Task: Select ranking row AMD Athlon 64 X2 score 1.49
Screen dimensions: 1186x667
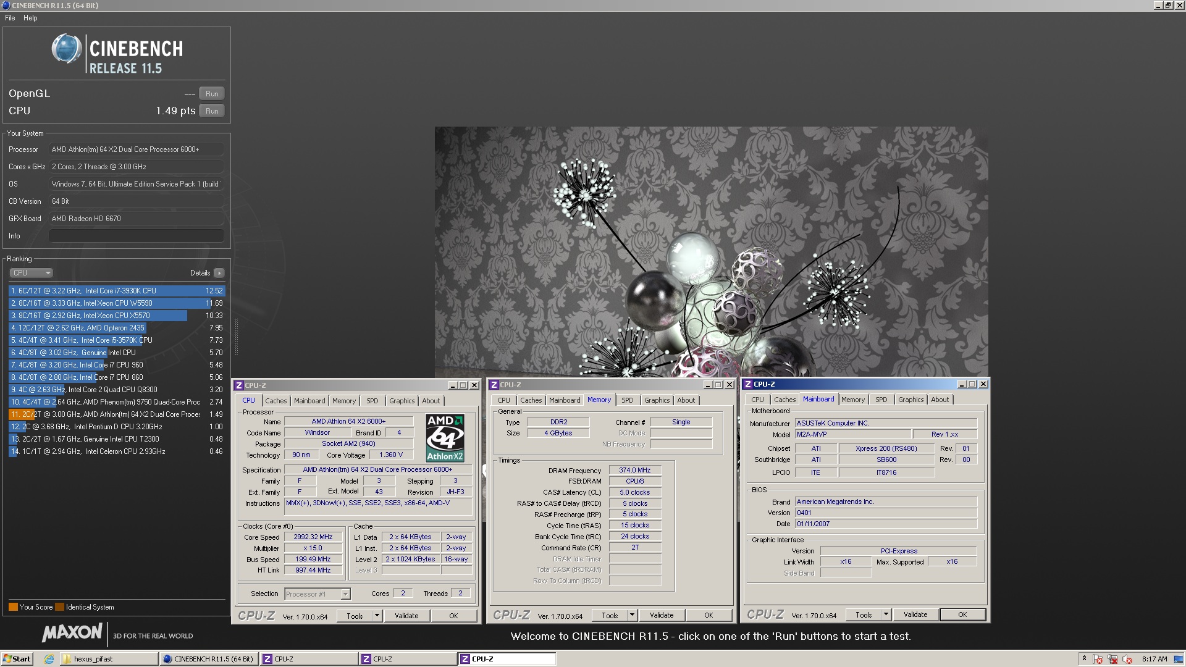Action: 117,414
